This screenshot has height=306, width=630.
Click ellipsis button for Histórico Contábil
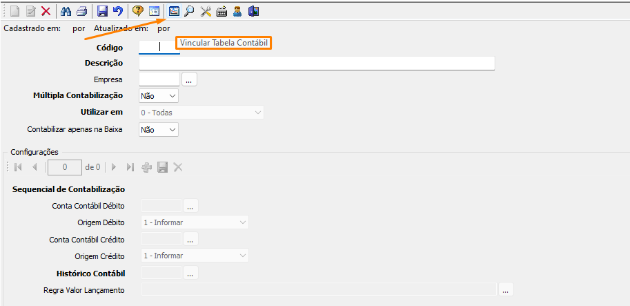pos(191,274)
